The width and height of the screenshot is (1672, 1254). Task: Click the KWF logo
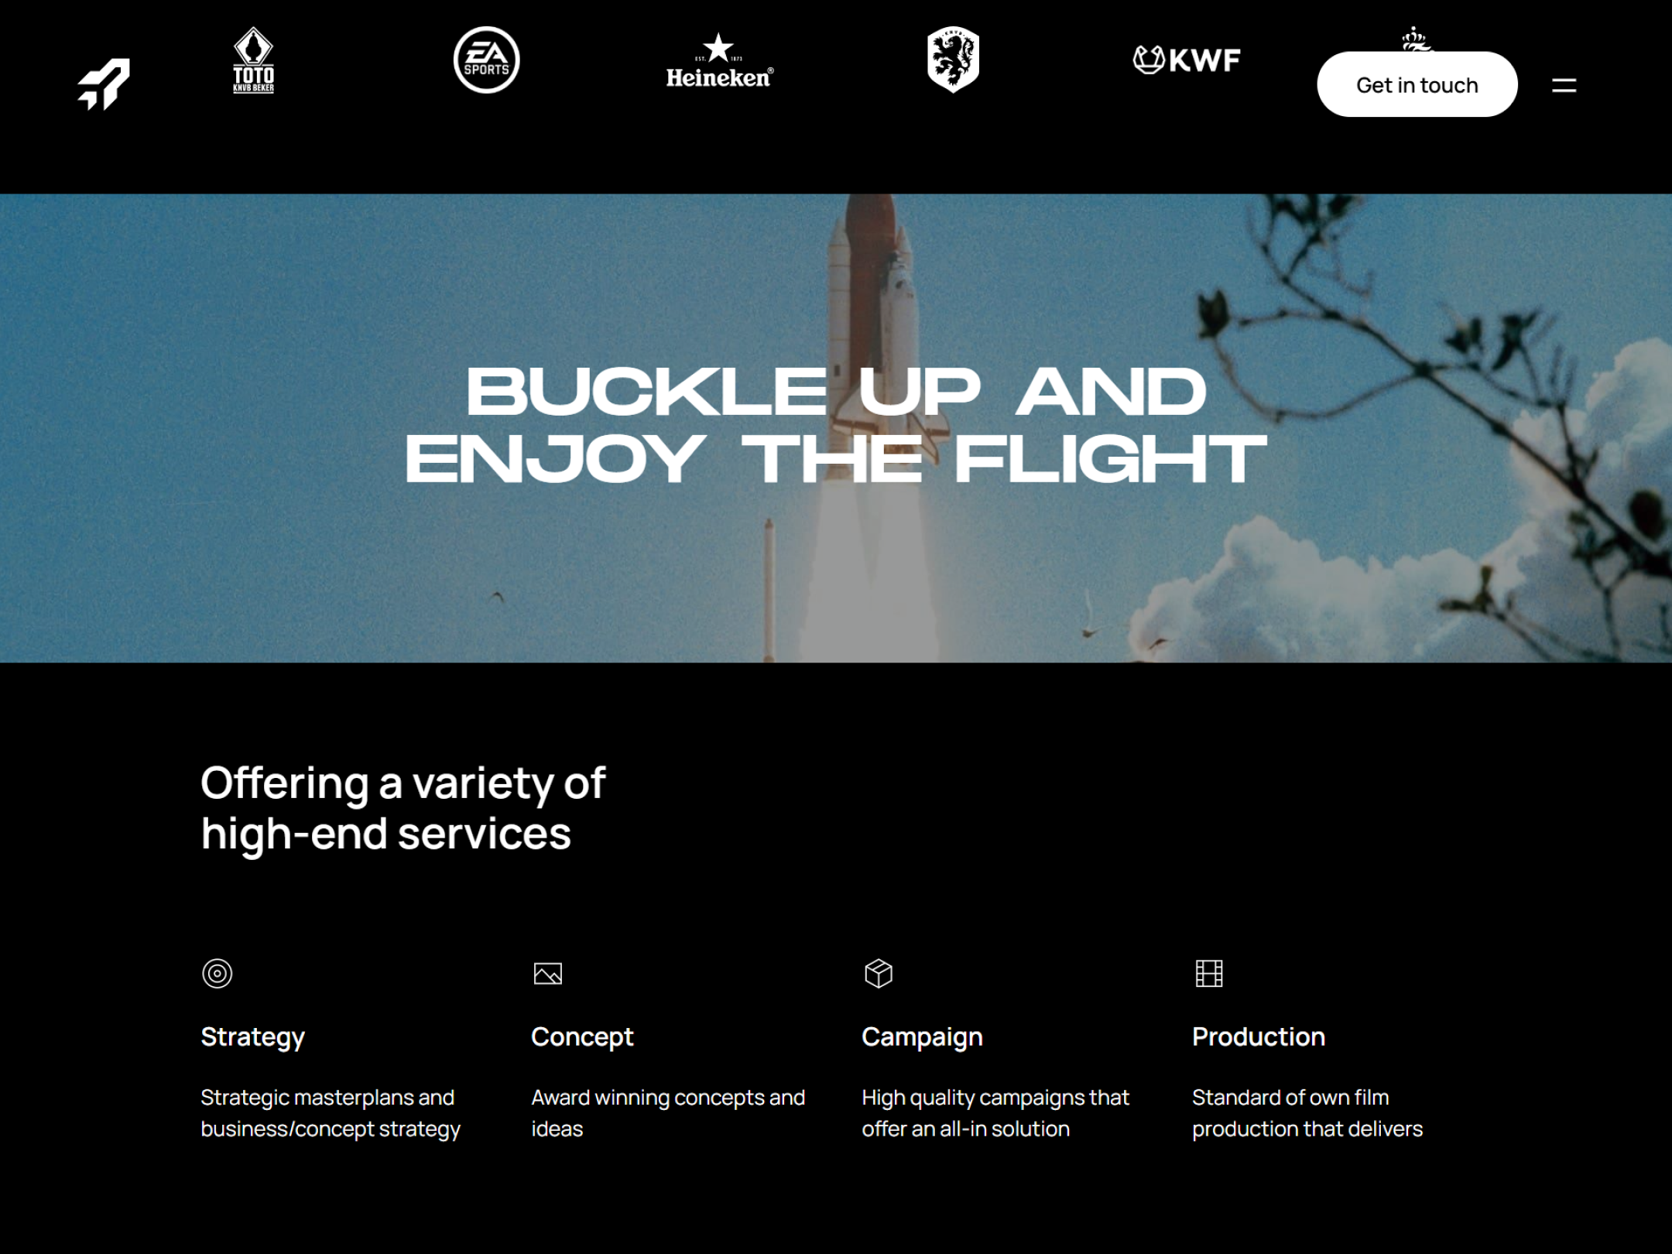click(1187, 60)
